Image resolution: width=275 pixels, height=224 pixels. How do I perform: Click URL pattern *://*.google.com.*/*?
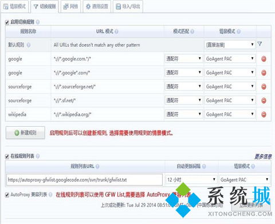(x=72, y=59)
